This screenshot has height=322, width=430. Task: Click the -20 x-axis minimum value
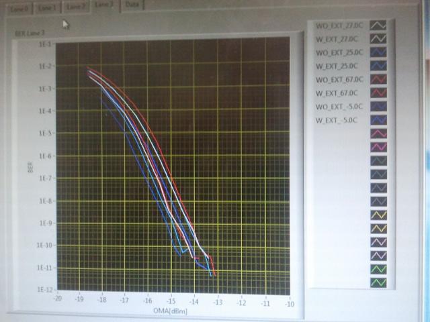[57, 298]
